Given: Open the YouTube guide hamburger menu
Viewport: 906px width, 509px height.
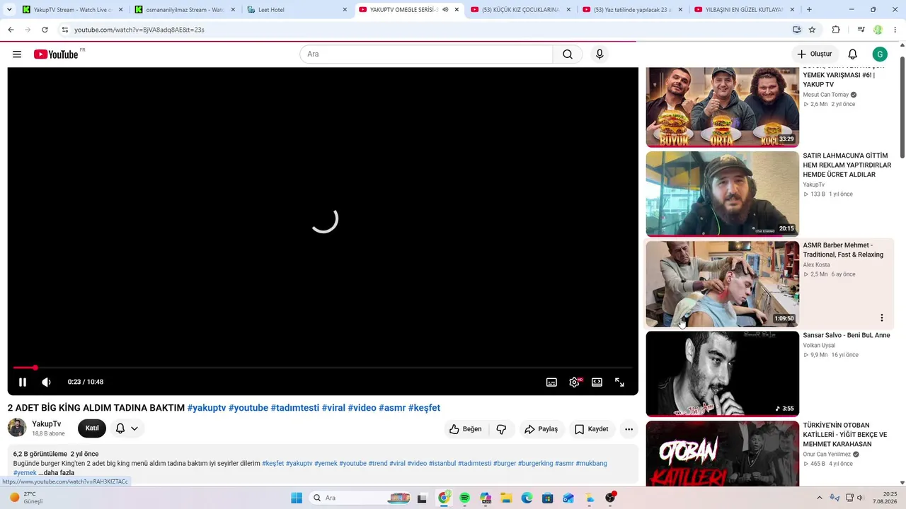Looking at the screenshot, I should (x=17, y=54).
